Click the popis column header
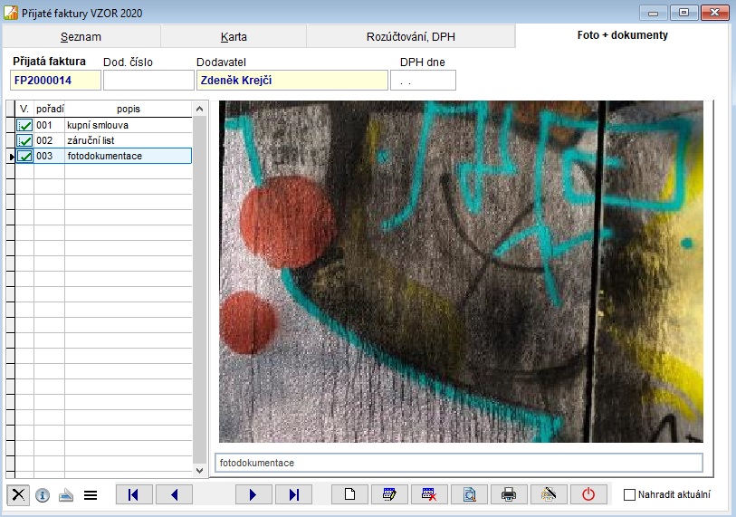This screenshot has width=736, height=517. [129, 109]
